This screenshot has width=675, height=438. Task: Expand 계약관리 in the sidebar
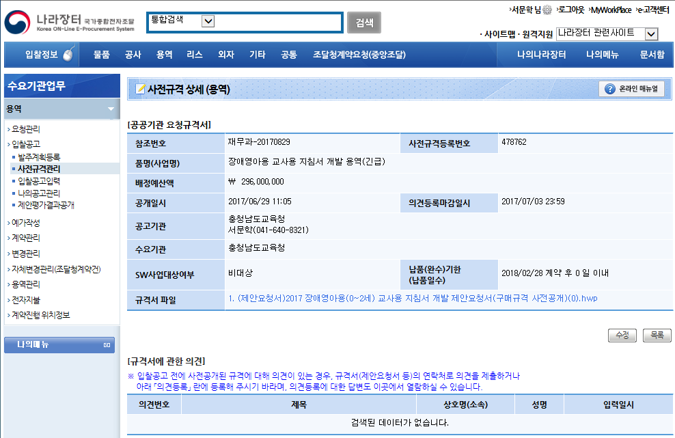[x=26, y=238]
